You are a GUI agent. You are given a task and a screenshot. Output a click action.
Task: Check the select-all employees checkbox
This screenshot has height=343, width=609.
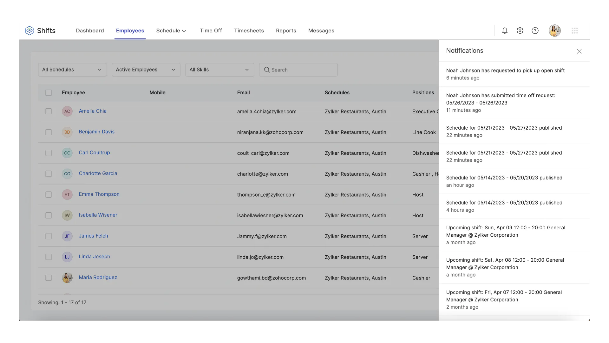49,93
